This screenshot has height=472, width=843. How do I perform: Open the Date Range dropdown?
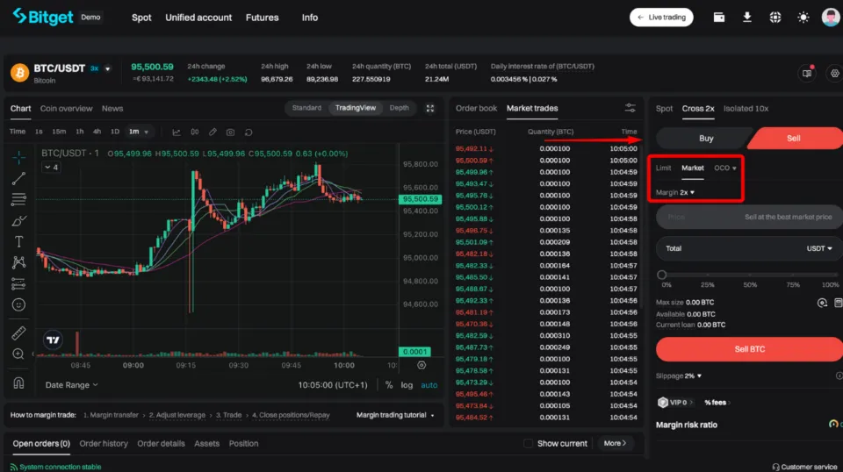(71, 385)
